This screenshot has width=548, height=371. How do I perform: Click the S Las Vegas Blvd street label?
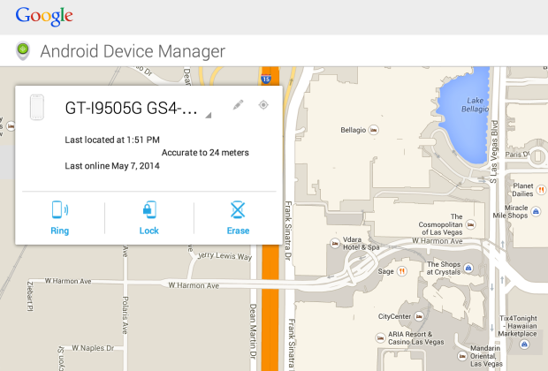pyautogui.click(x=493, y=152)
